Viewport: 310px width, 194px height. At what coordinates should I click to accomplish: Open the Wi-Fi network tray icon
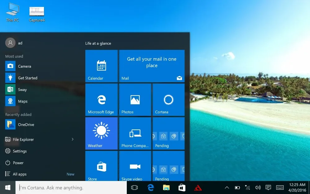pos(247,187)
